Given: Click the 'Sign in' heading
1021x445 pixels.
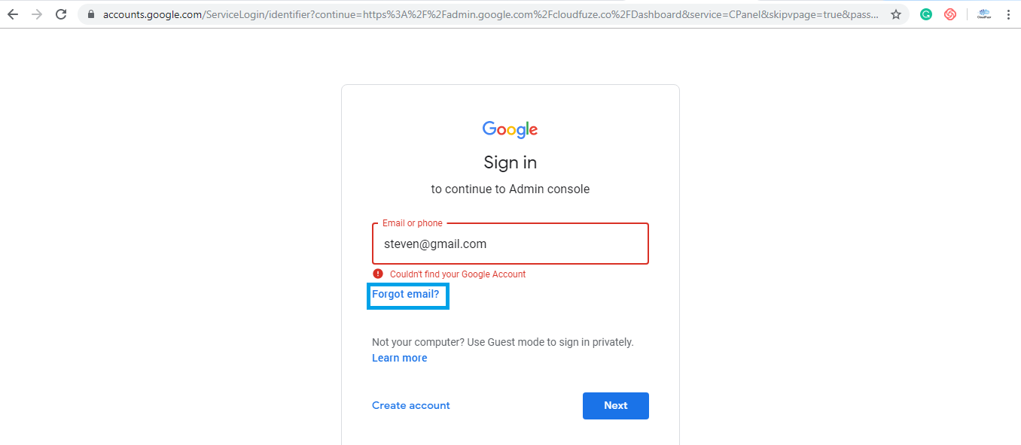Looking at the screenshot, I should (x=510, y=163).
